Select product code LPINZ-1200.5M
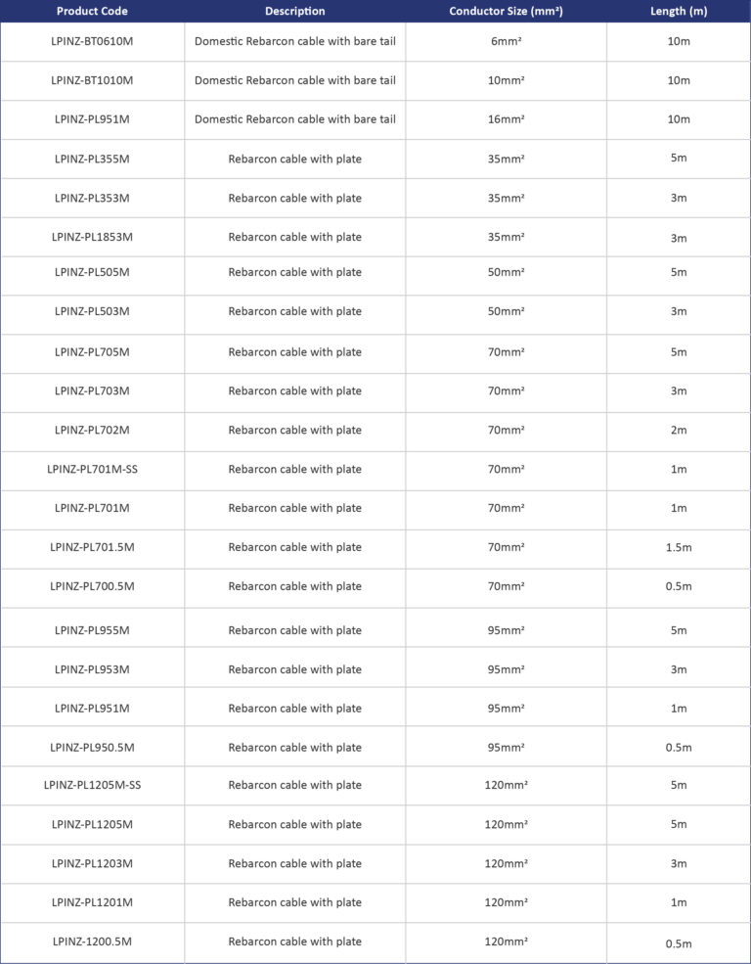The width and height of the screenshot is (751, 964). pyautogui.click(x=92, y=941)
